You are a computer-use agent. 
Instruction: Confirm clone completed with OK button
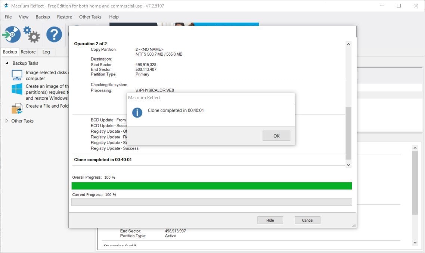(x=276, y=136)
